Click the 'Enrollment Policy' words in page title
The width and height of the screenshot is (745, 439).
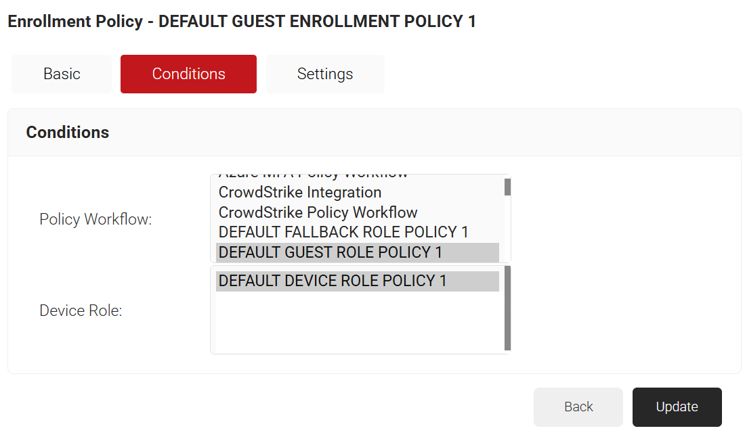pos(75,22)
